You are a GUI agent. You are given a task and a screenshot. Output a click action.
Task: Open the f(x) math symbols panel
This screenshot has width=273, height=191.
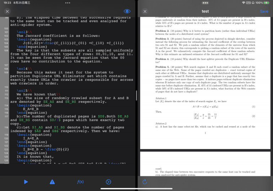80,182
